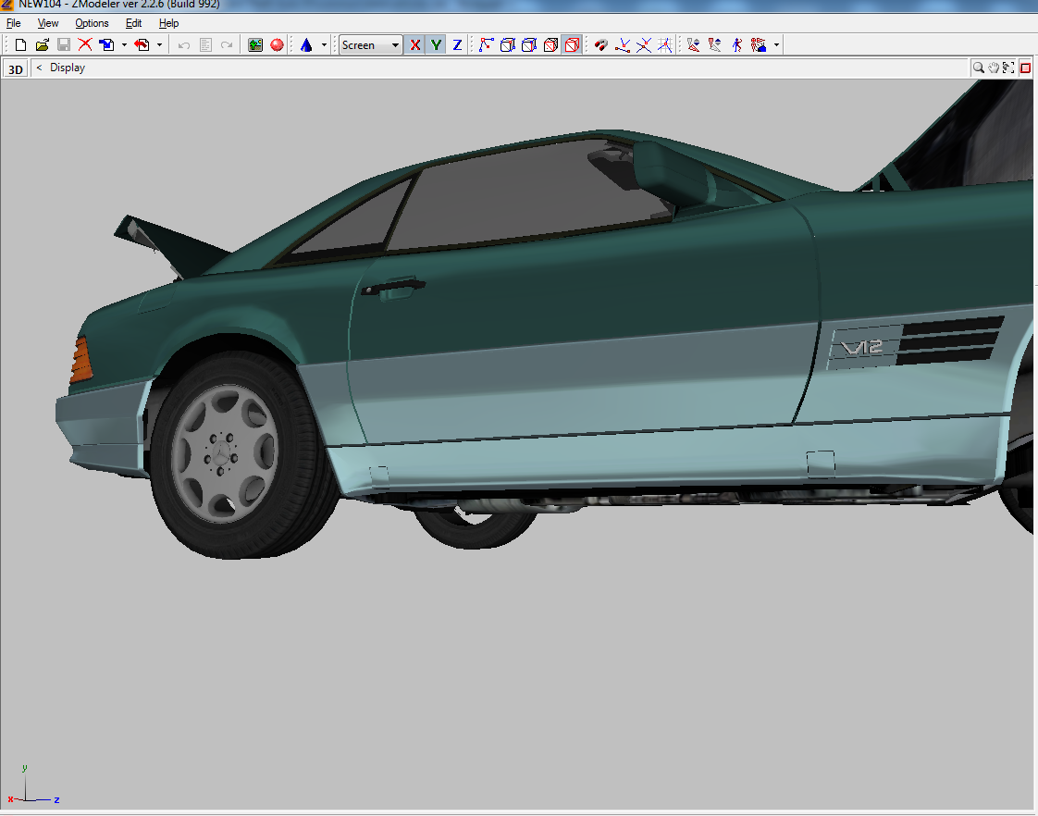The image size is (1038, 816).
Task: Activate the grid editing icon
Action: click(x=664, y=43)
